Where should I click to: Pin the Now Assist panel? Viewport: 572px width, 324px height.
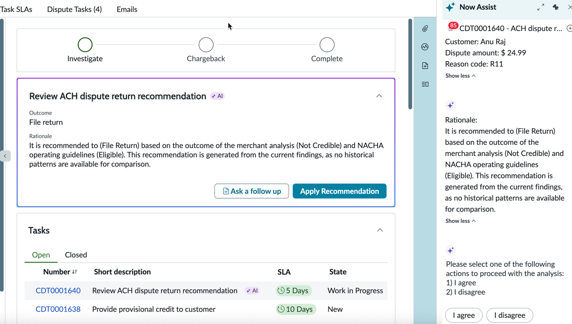coord(555,7)
